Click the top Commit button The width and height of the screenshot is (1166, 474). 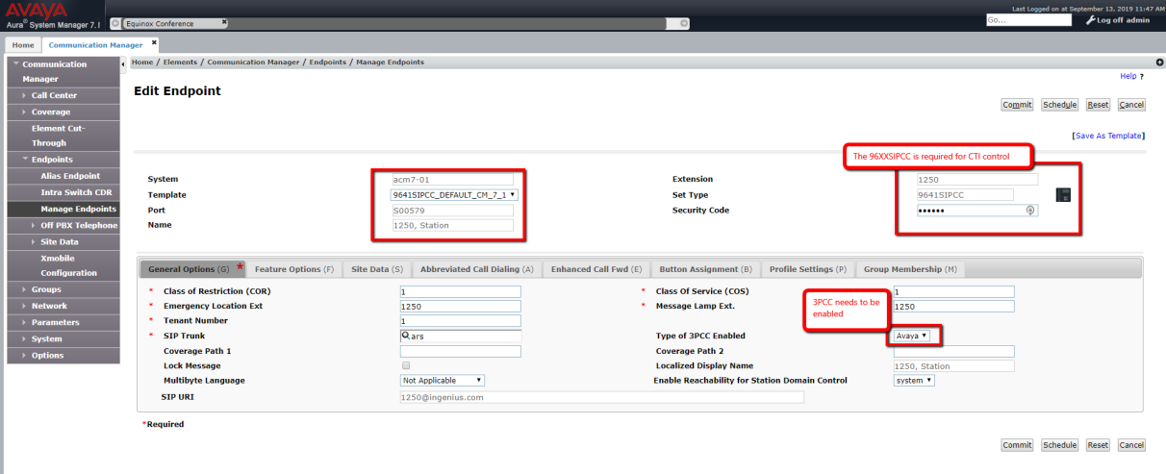[x=1017, y=105]
